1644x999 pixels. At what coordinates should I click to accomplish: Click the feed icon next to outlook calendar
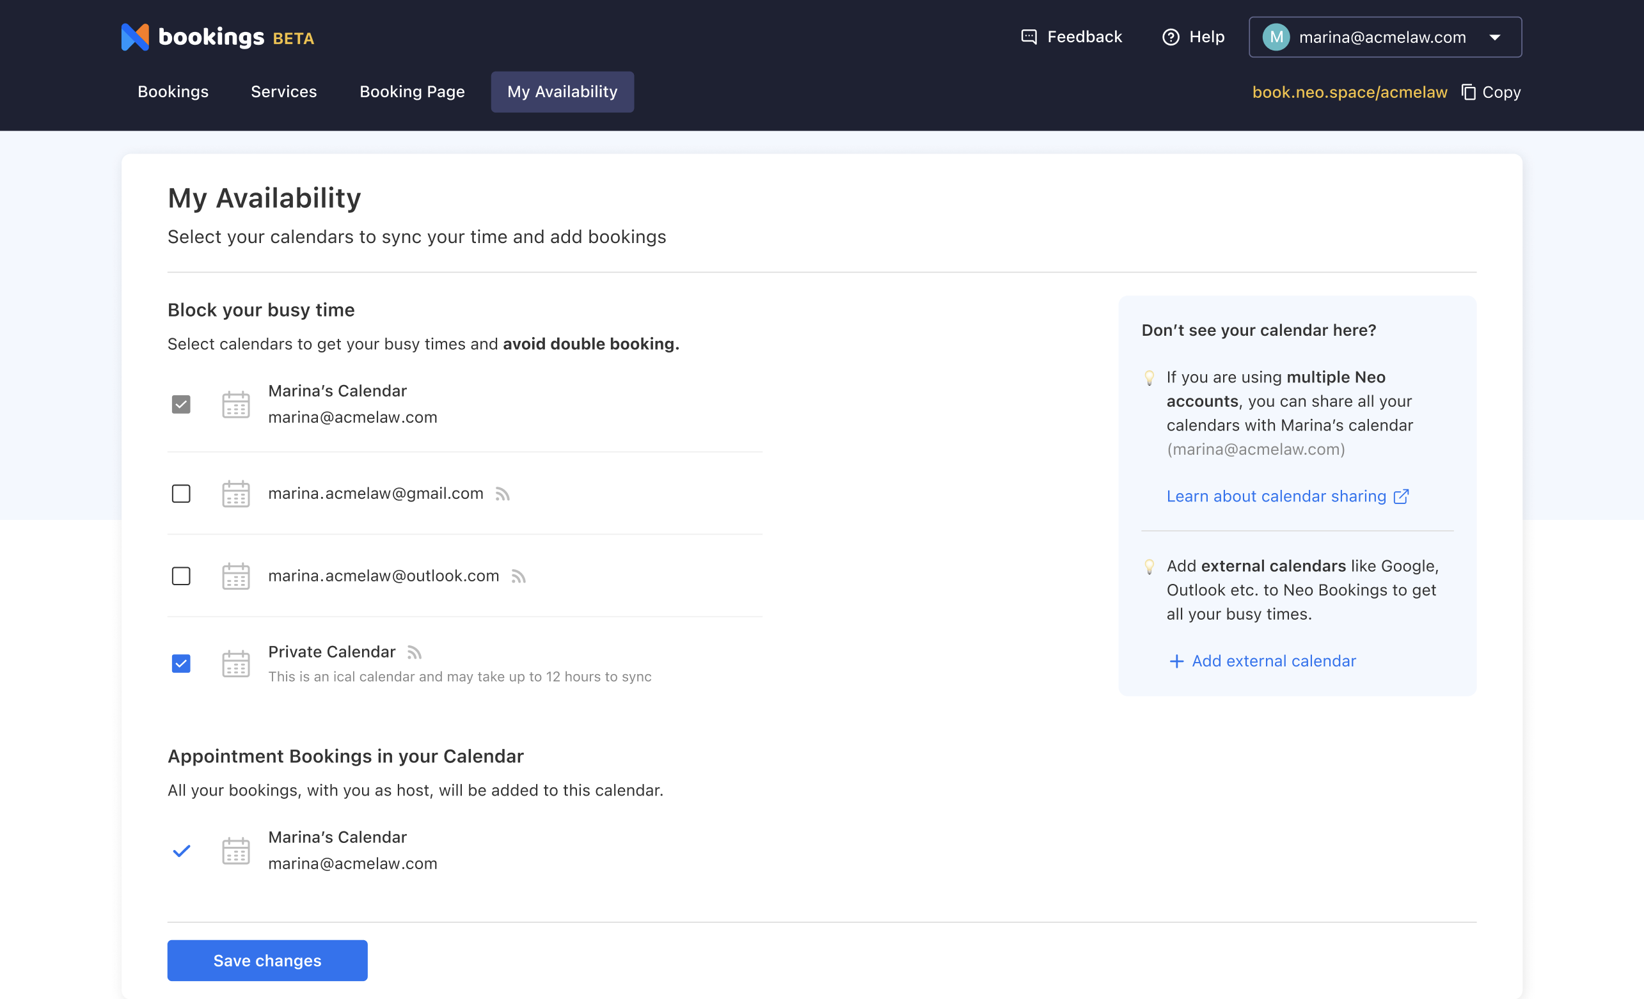[x=518, y=576]
